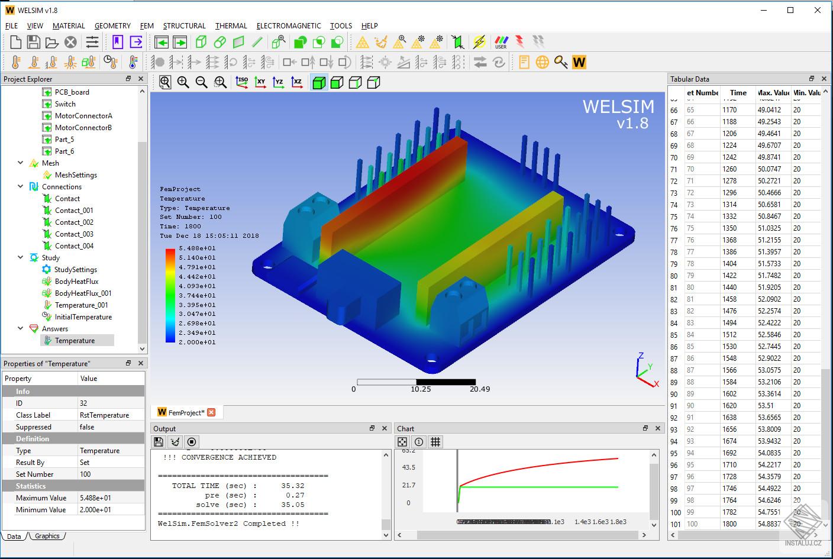The image size is (833, 559).
Task: Toggle the shaded-with-edges display mode cube
Action: pyautogui.click(x=319, y=82)
